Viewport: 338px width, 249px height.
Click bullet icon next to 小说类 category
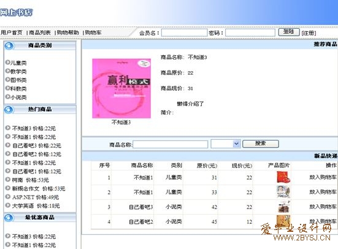(x=7, y=97)
